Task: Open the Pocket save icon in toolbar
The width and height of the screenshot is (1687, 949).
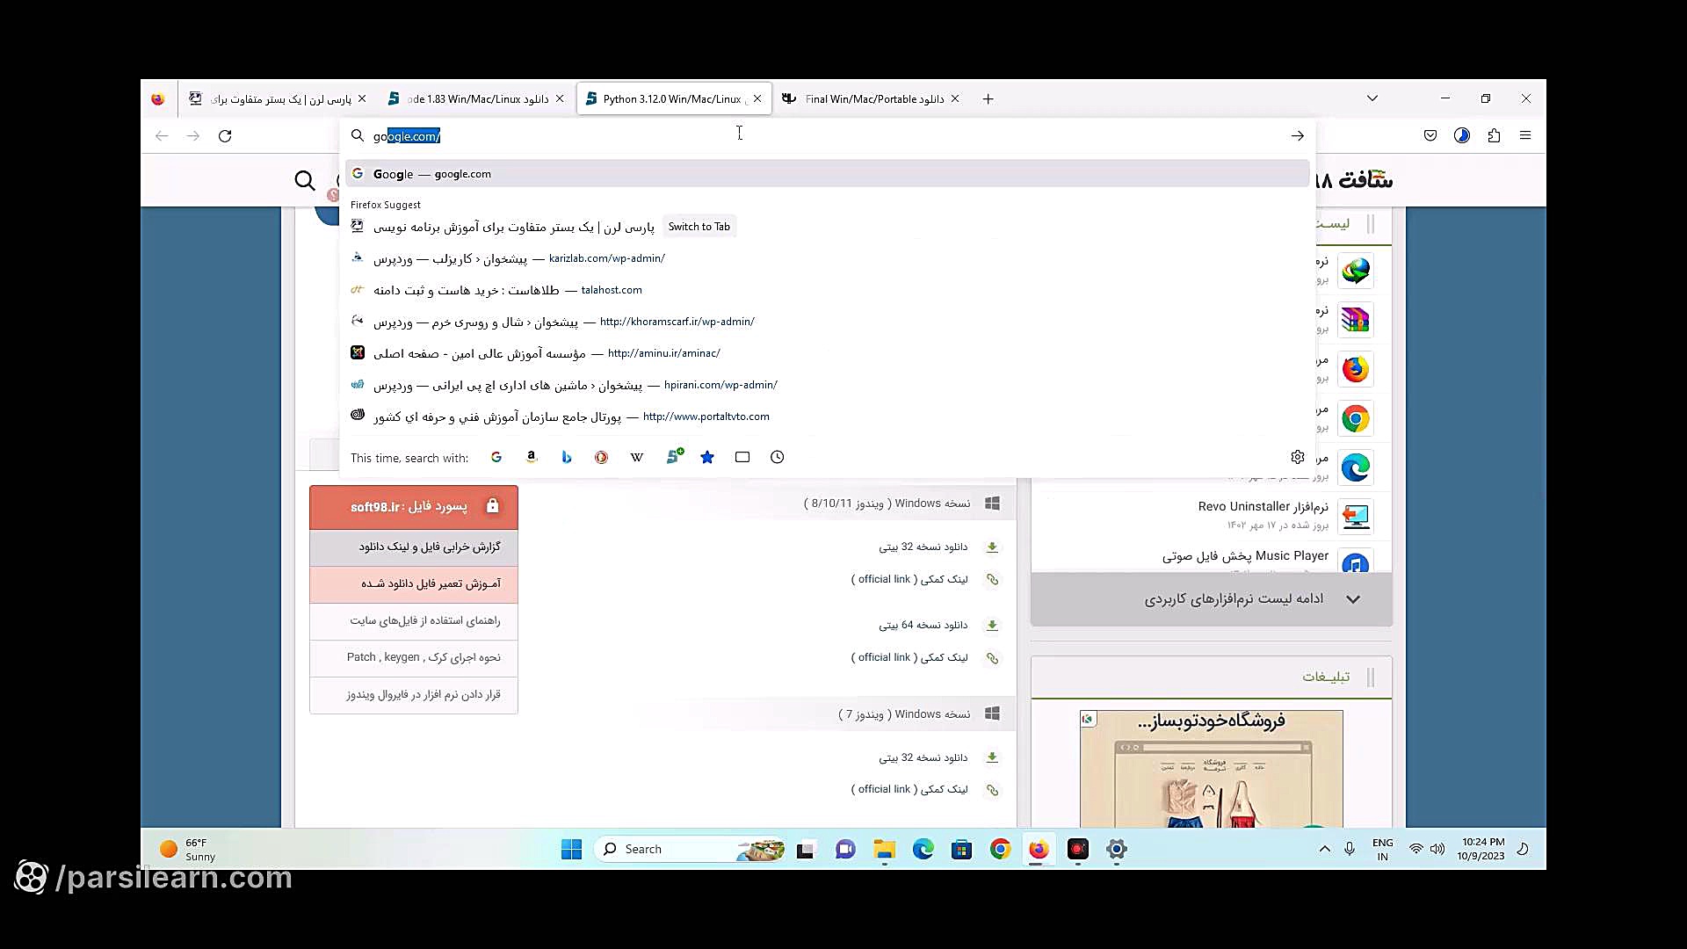Action: (x=1430, y=135)
